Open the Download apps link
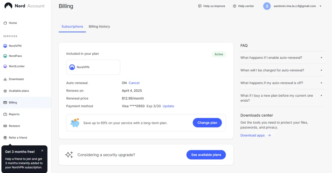The width and height of the screenshot is (332, 173). 253,135
